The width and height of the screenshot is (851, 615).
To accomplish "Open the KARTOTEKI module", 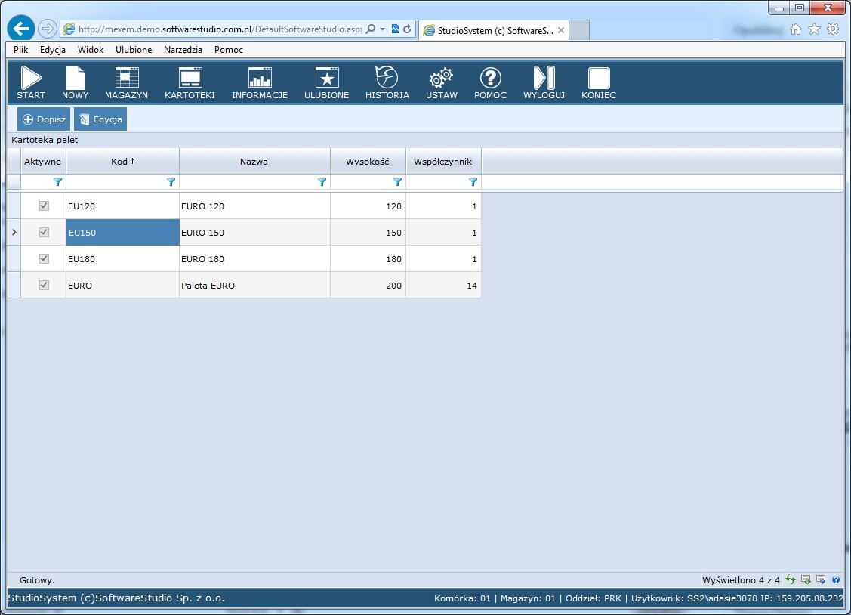I will (x=190, y=82).
